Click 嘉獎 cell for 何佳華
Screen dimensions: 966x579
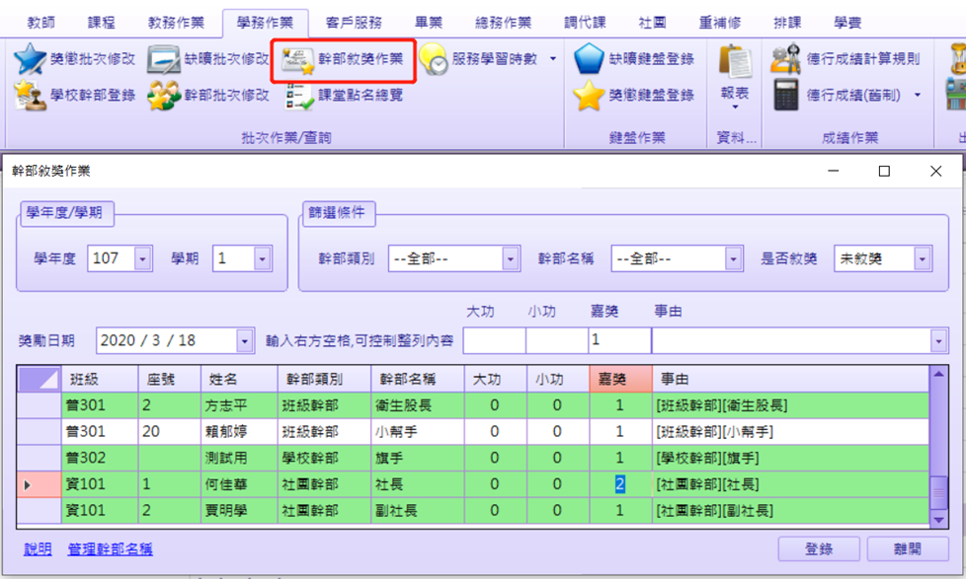click(x=620, y=484)
